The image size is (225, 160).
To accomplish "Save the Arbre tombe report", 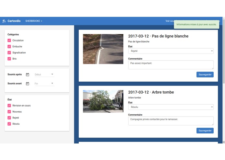I will pos(205,131).
